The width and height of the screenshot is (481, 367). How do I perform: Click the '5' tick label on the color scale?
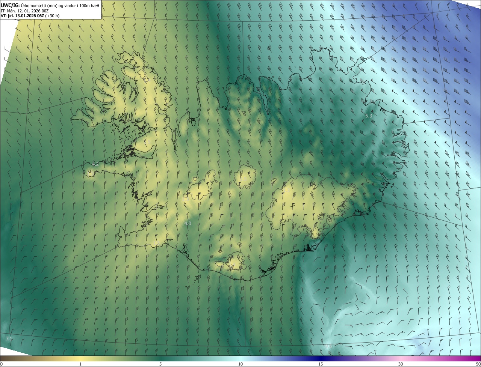160,364
